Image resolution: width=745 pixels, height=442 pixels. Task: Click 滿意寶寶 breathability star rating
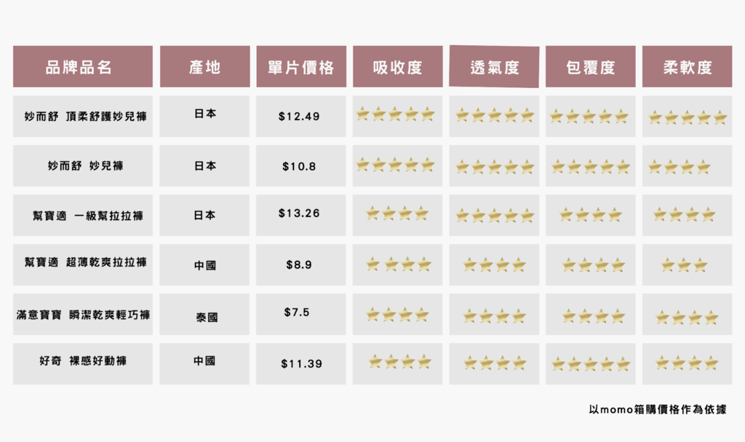pos(494,316)
